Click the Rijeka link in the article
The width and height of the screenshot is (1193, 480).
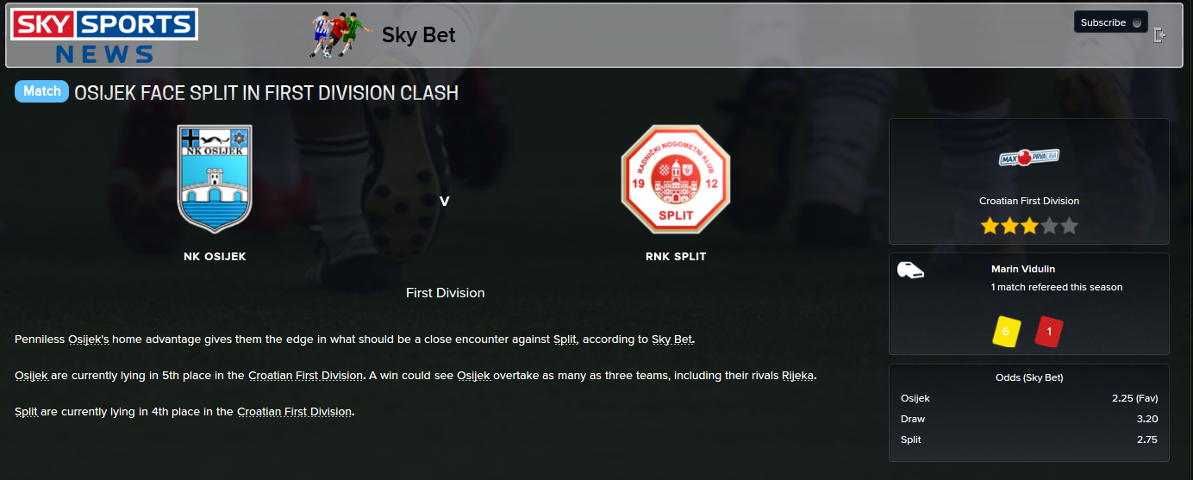[x=797, y=376]
